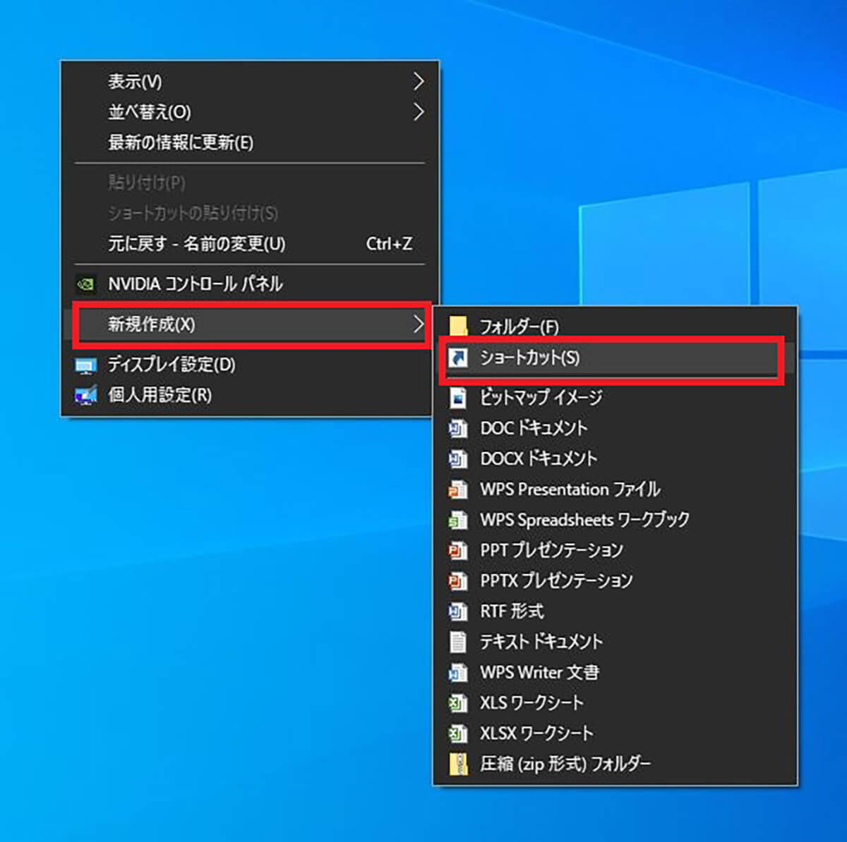847x842 pixels.
Task: Click the folder icon beside フォルダー(F)
Action: coord(458,327)
